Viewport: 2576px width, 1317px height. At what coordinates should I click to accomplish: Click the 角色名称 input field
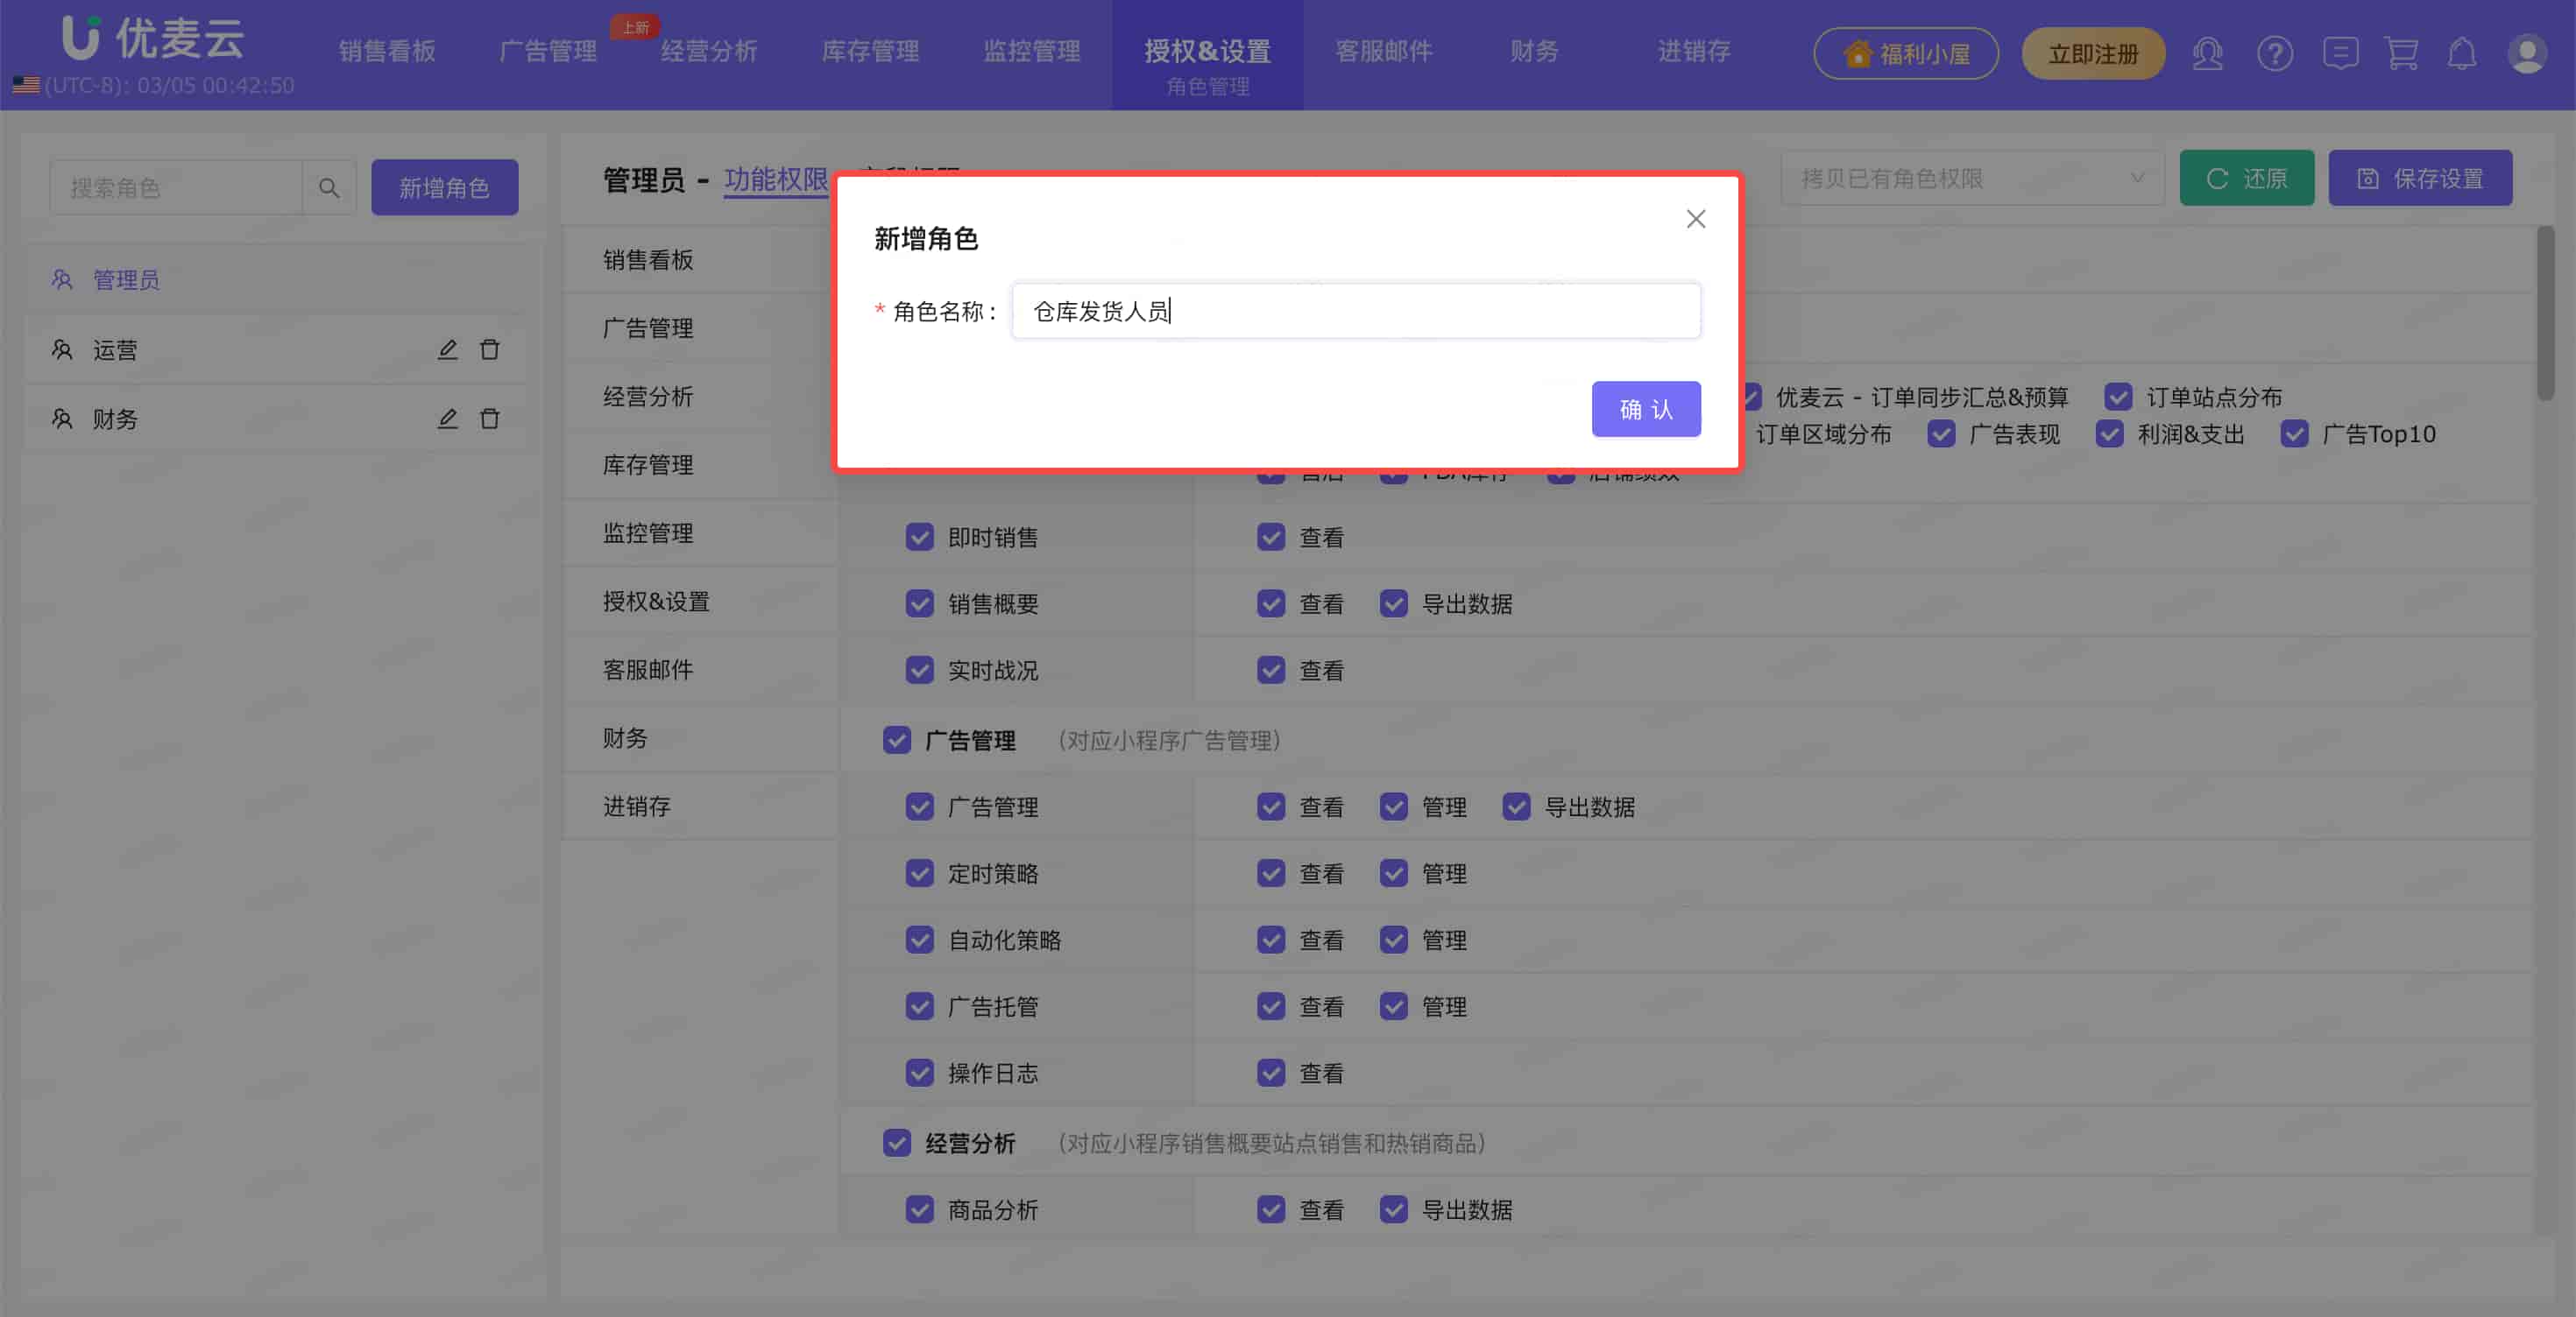tap(1355, 312)
